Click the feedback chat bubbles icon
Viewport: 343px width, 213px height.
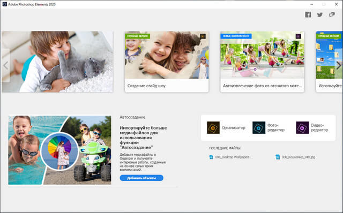coord(332,14)
